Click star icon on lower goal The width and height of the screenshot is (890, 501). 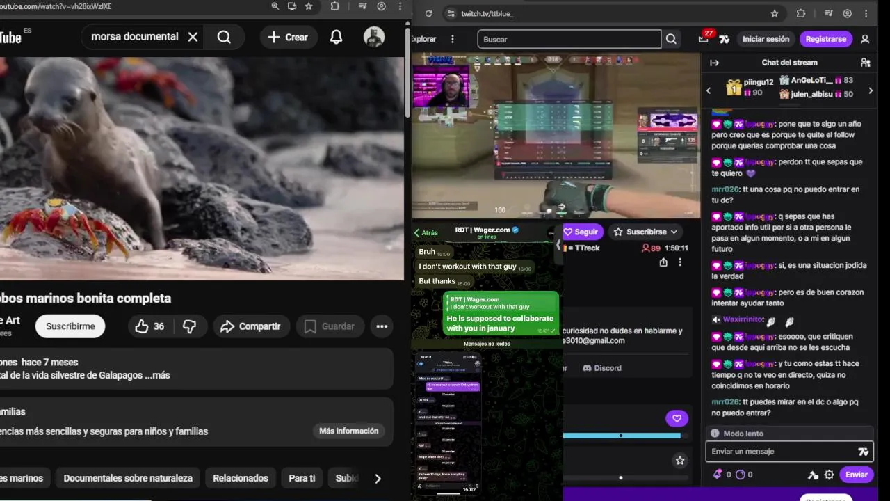click(x=680, y=461)
